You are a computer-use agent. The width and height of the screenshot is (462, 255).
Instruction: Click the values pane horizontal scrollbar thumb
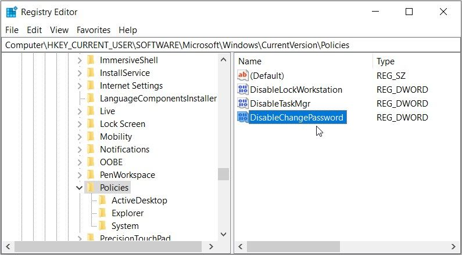293,246
